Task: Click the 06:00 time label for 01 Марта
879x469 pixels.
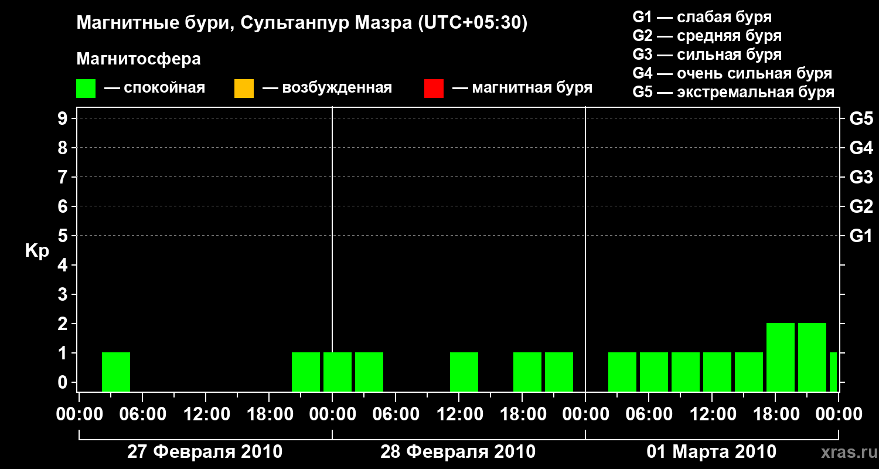Action: (648, 414)
